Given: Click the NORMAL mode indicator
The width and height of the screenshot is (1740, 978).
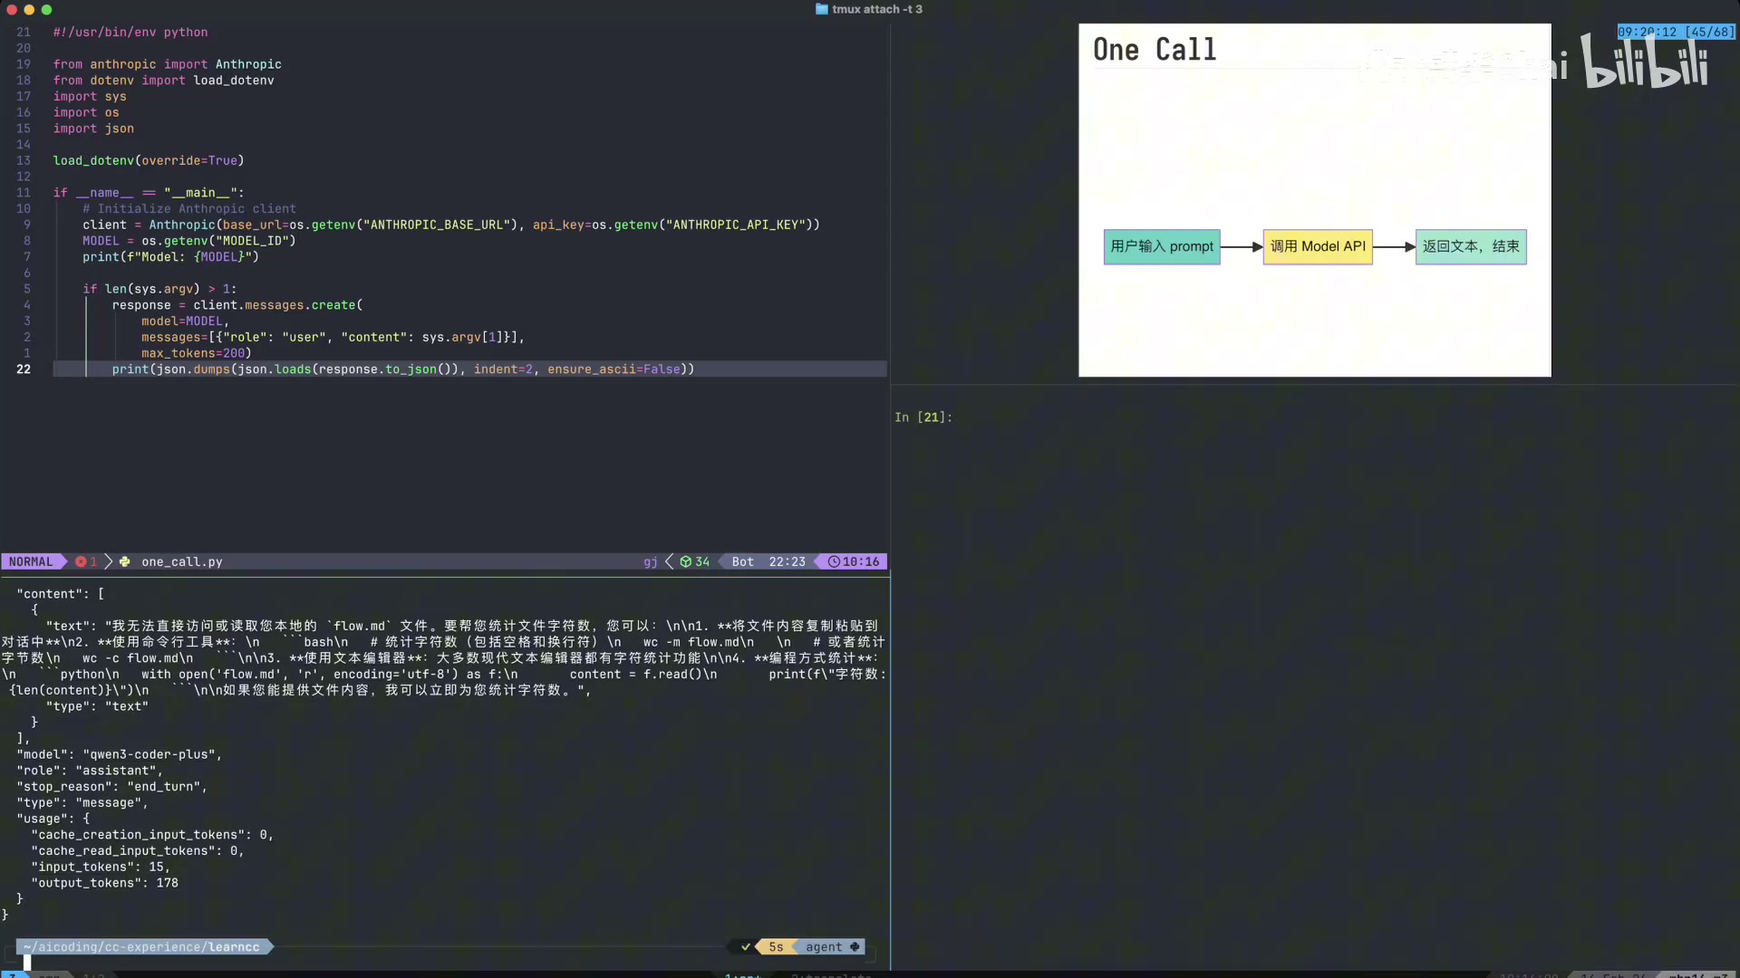Looking at the screenshot, I should [x=31, y=561].
